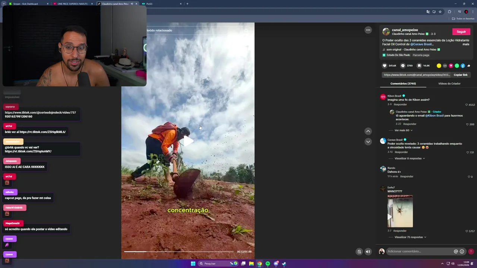
Task: Open File Explorer from the taskbar
Action: pos(251,264)
